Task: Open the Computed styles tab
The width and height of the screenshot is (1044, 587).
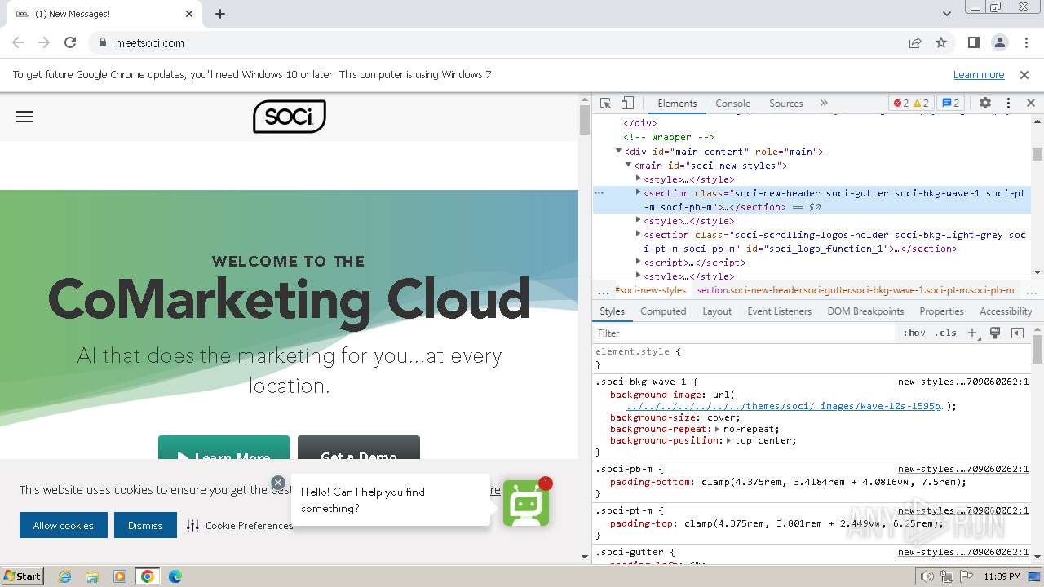Action: click(x=663, y=311)
